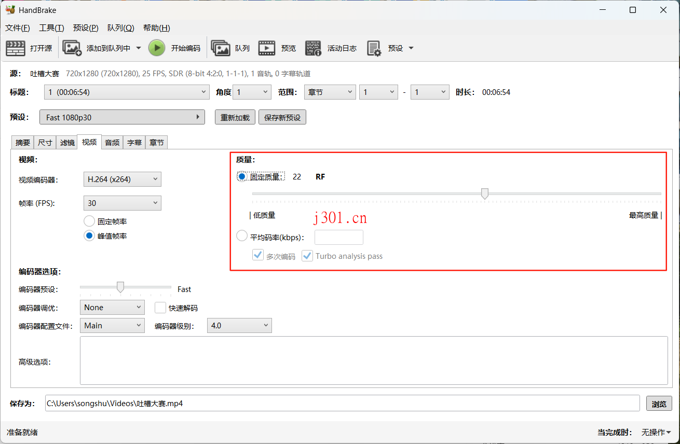The image size is (680, 444).
Task: Click the duration value 00:06:54
Action: coord(496,92)
